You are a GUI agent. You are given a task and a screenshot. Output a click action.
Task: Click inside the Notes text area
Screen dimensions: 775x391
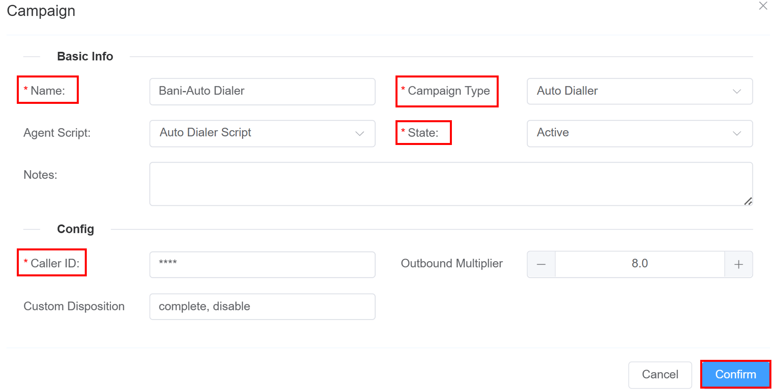(451, 184)
